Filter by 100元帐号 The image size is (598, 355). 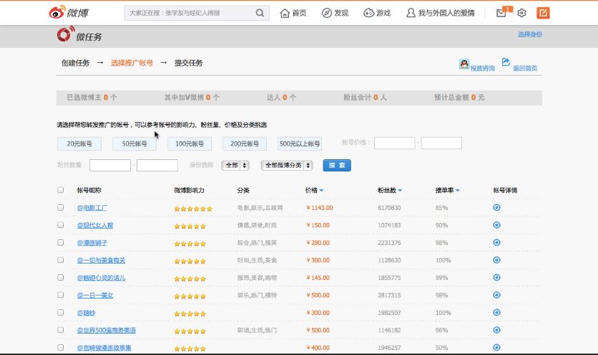coord(190,144)
